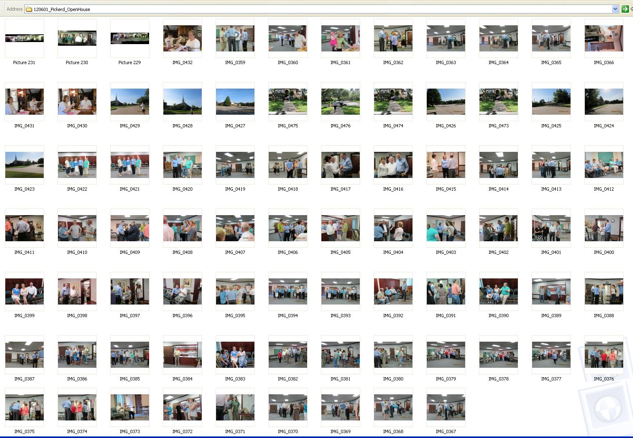The height and width of the screenshot is (438, 633).
Task: Select the IMG_0375 thumbnail
Action: [25, 407]
